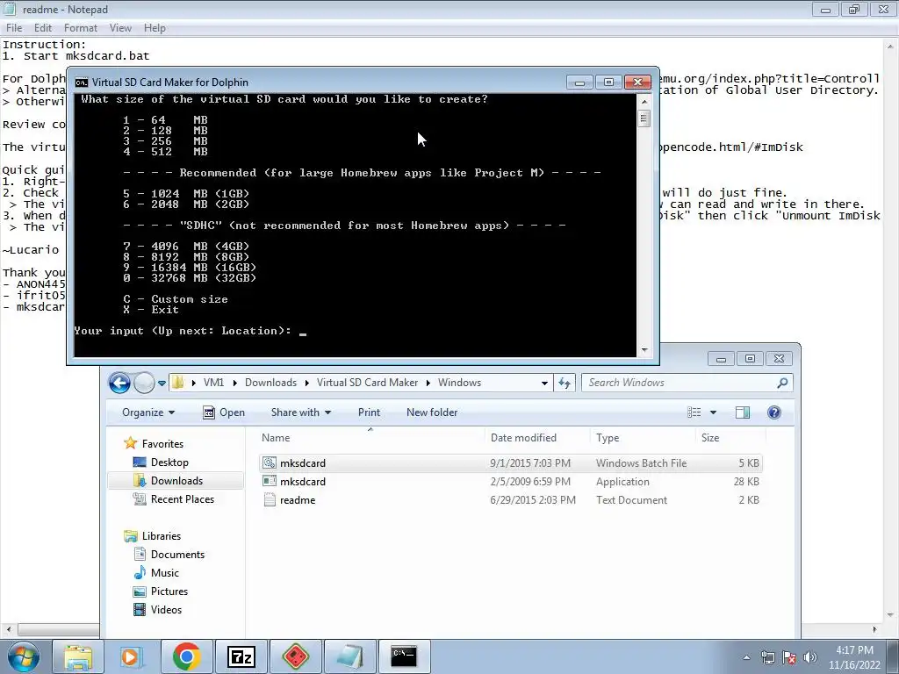Click the change view icon
This screenshot has width=899, height=674.
click(694, 412)
